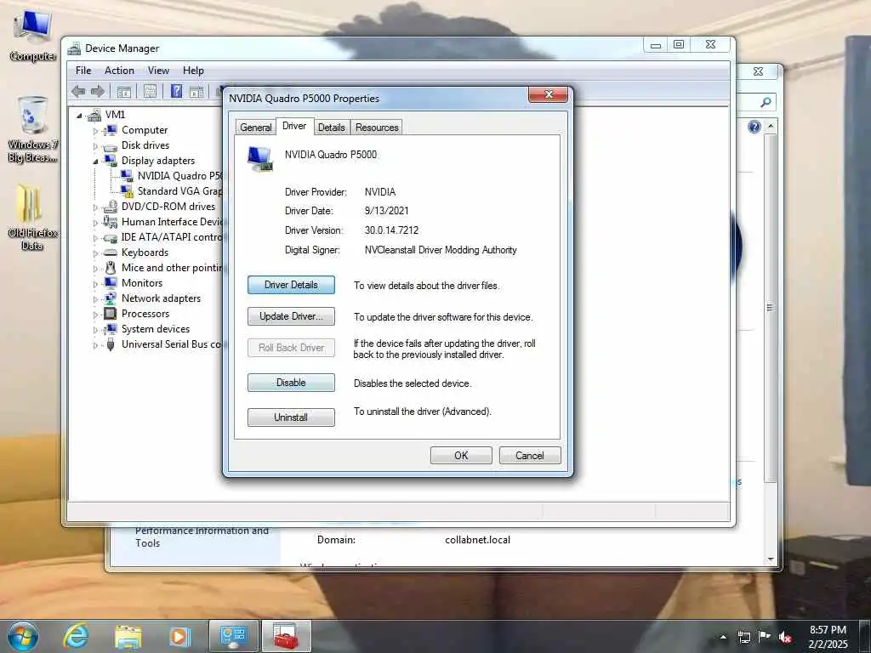Image resolution: width=871 pixels, height=653 pixels.
Task: Click the VM1 root computer icon
Action: pyautogui.click(x=94, y=115)
